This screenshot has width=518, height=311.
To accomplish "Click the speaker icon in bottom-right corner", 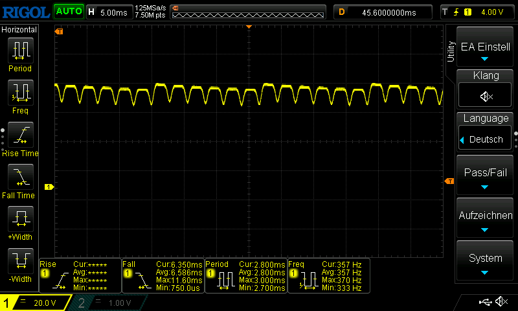I will pyautogui.click(x=501, y=302).
